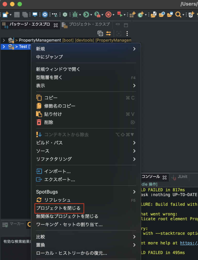This screenshot has width=198, height=260.
Task: Click the blue gear toolbar icon
Action: (x=45, y=15)
